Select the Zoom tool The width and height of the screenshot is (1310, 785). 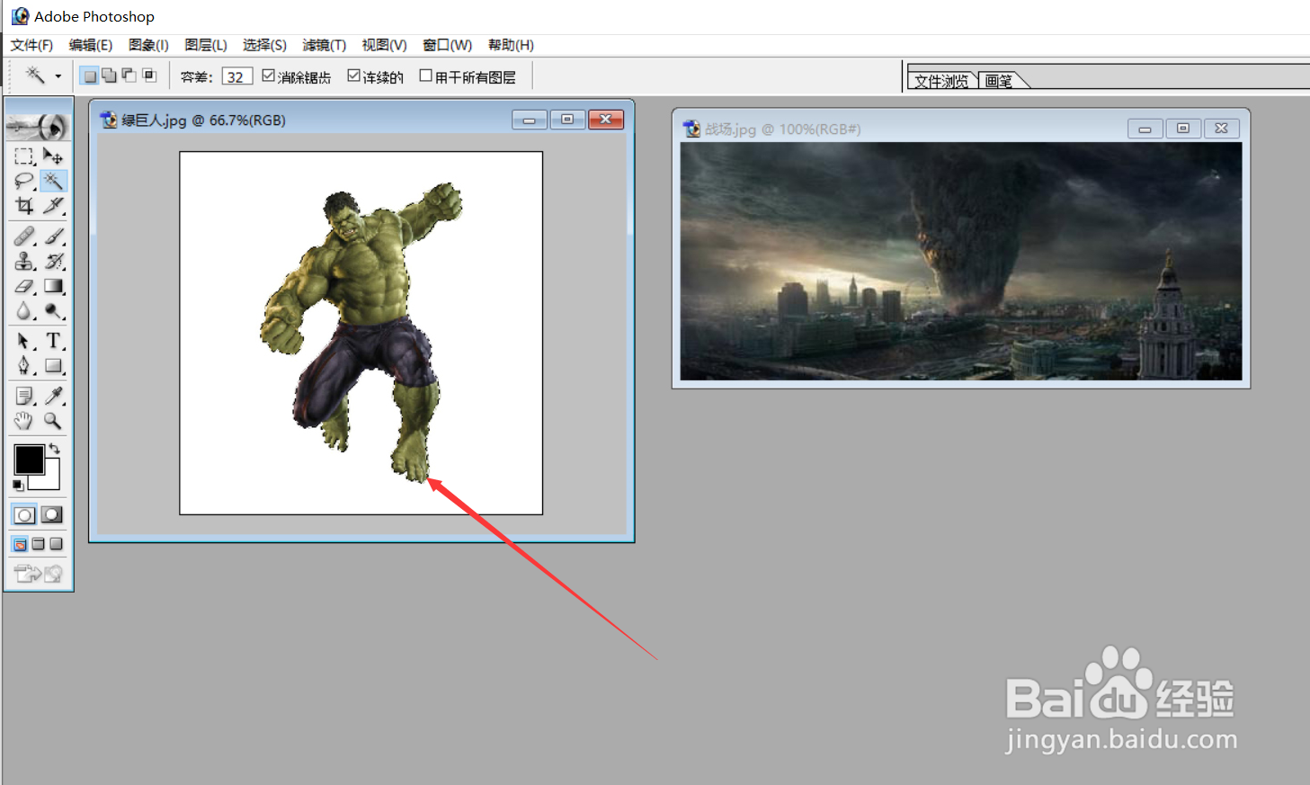point(53,421)
